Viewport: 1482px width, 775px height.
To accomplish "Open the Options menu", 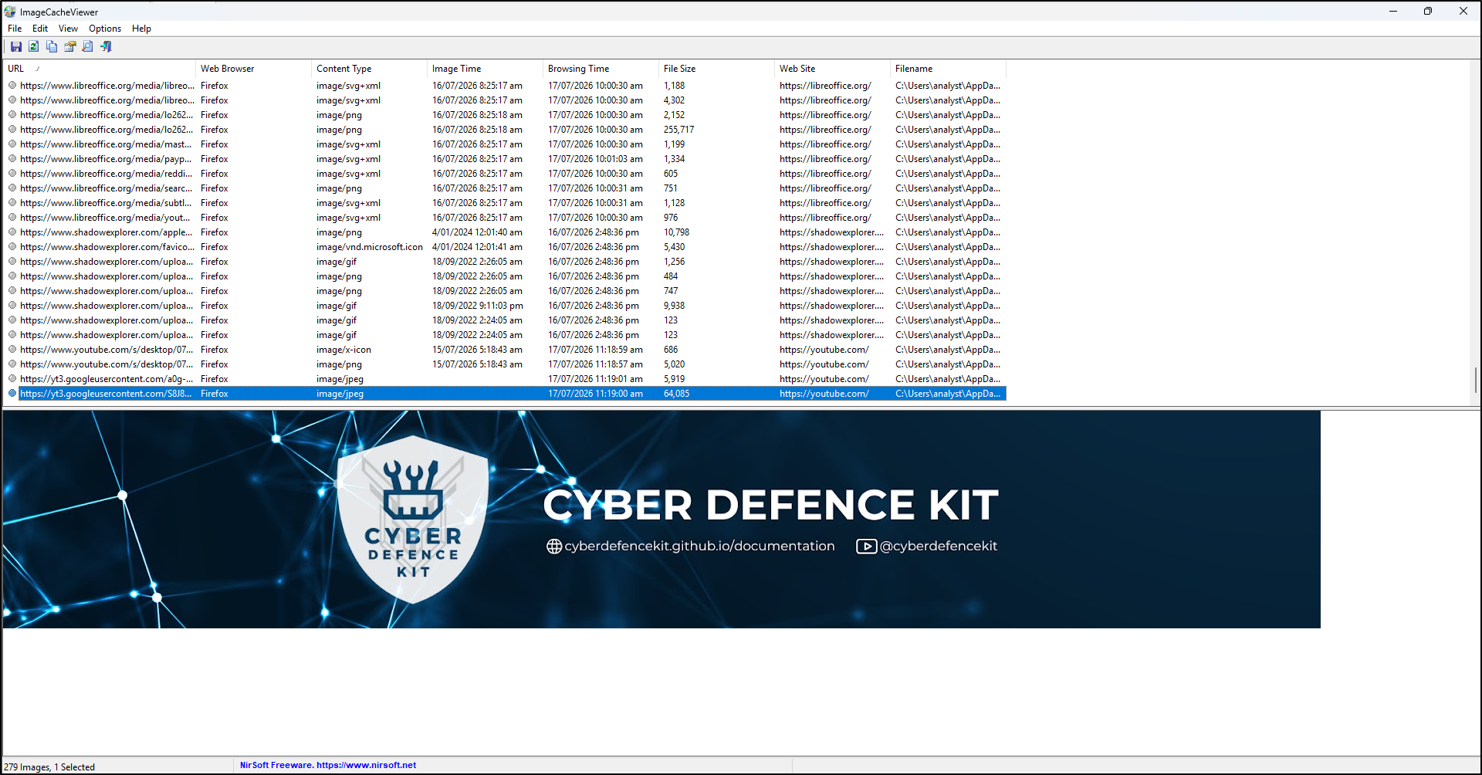I will [105, 29].
